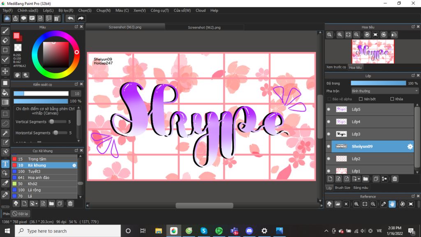421x237 pixels.
Task: Zoom in within the Navigator panel
Action: (x=340, y=35)
